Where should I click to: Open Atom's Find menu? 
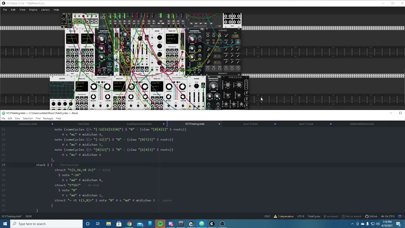pyautogui.click(x=38, y=118)
